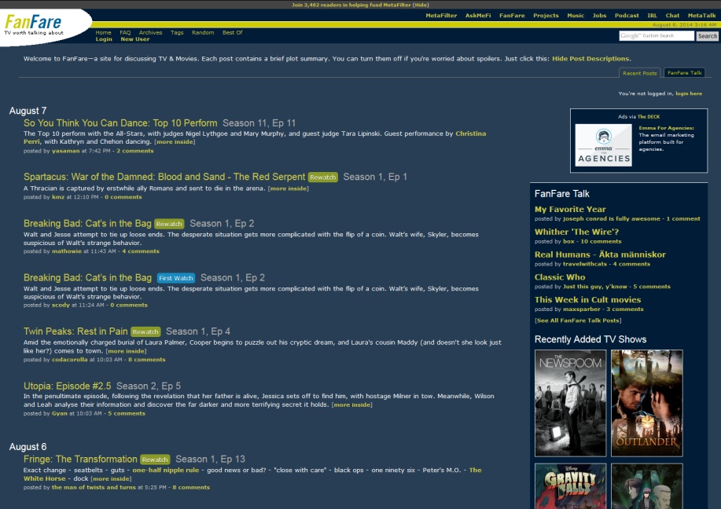This screenshot has width=721, height=509.
Task: Click First Watch tag on Breaking Bad post
Action: coord(176,278)
